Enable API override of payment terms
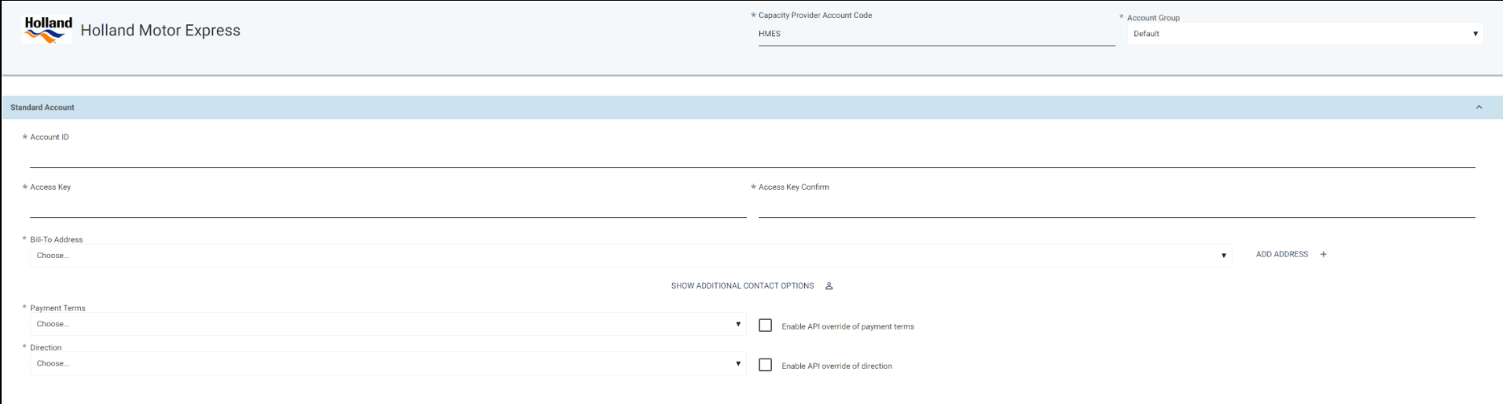Screen dimensions: 1503x404 [765, 326]
